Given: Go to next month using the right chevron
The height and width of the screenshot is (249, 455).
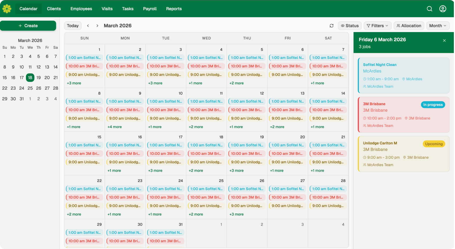Looking at the screenshot, I should 97,25.
